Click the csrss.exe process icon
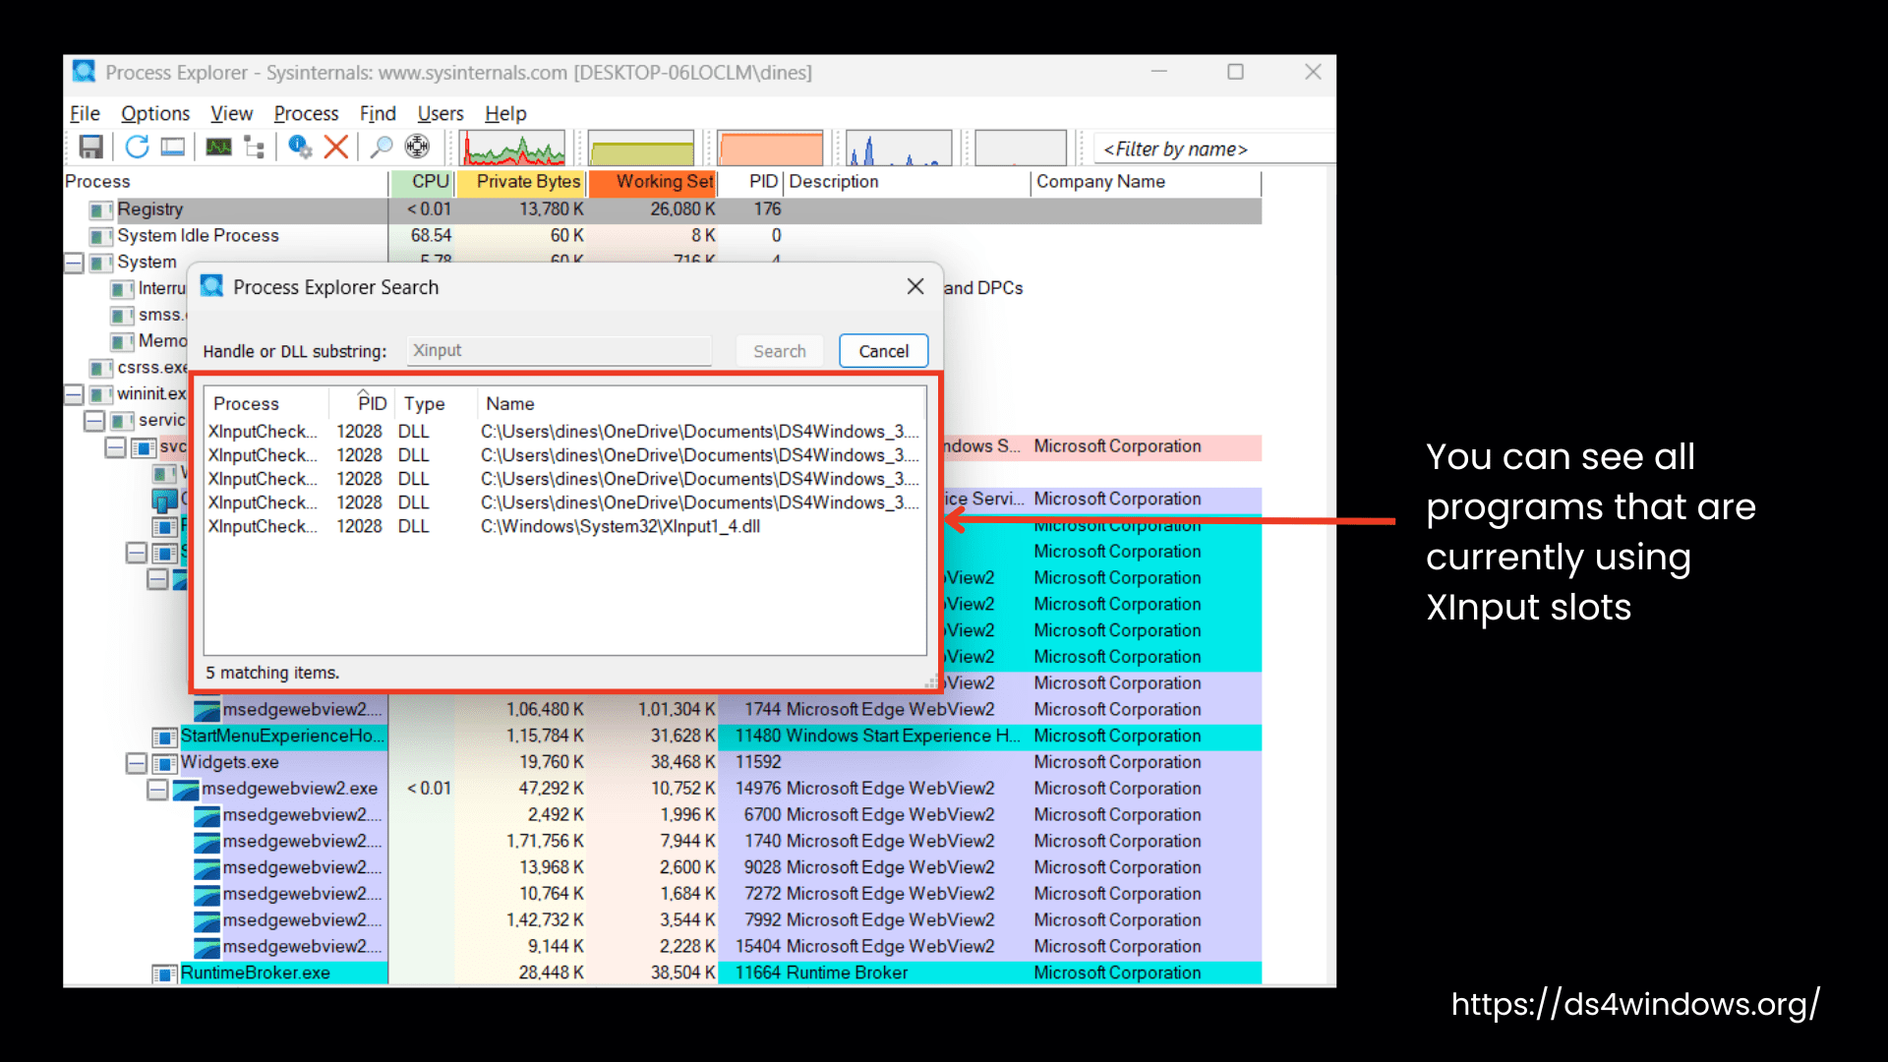Image resolution: width=1888 pixels, height=1062 pixels. pos(100,368)
